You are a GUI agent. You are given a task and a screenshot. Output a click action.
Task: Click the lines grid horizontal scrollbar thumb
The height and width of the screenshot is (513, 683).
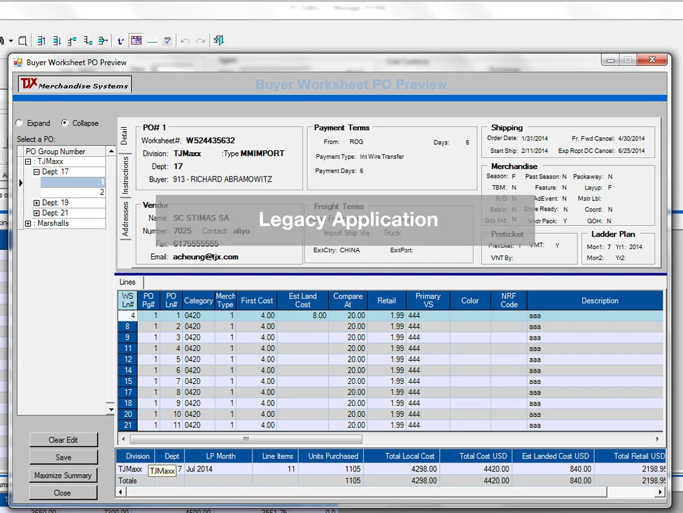pos(246,439)
